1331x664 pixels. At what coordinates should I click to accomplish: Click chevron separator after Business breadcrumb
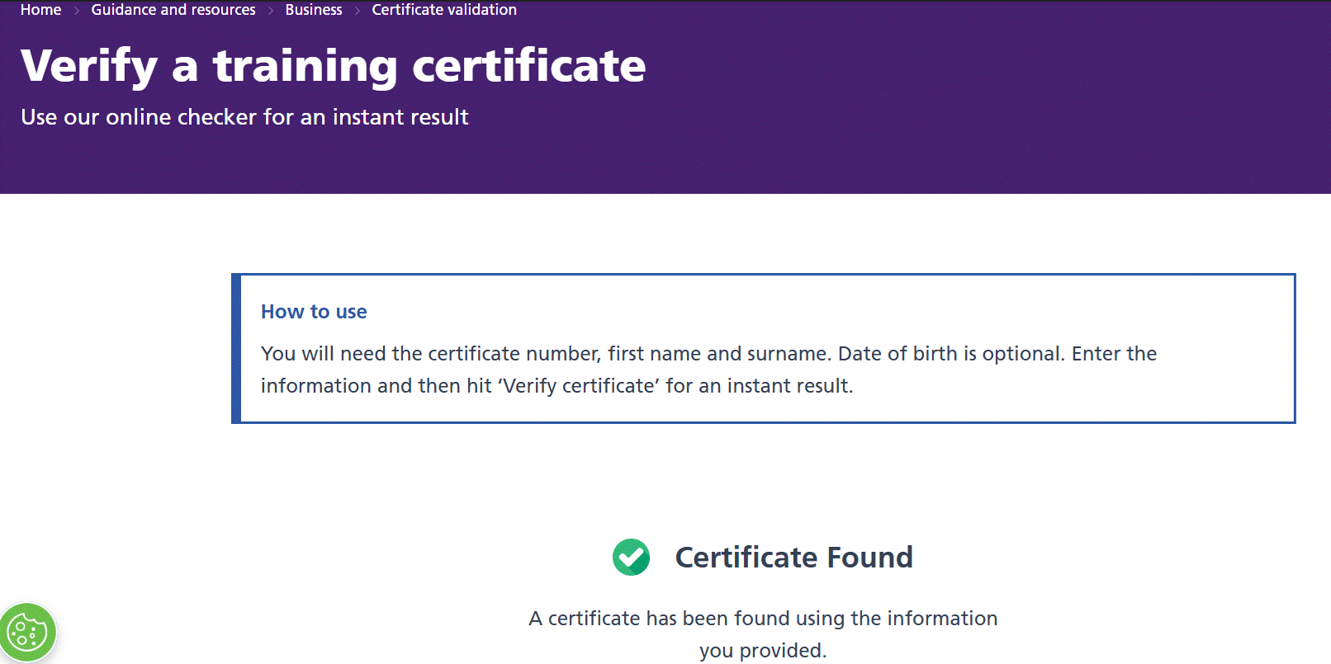(x=358, y=11)
